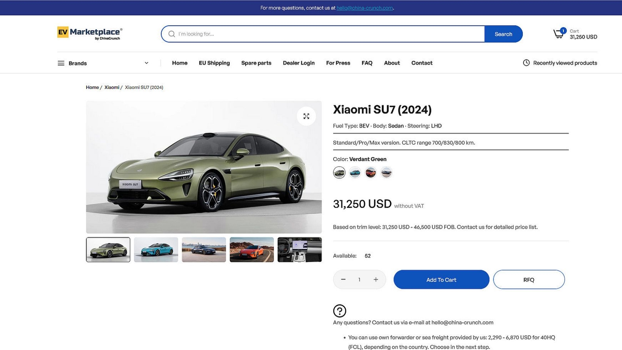622x350 pixels.
Task: Expand the Brands dropdown chevron
Action: [146, 63]
